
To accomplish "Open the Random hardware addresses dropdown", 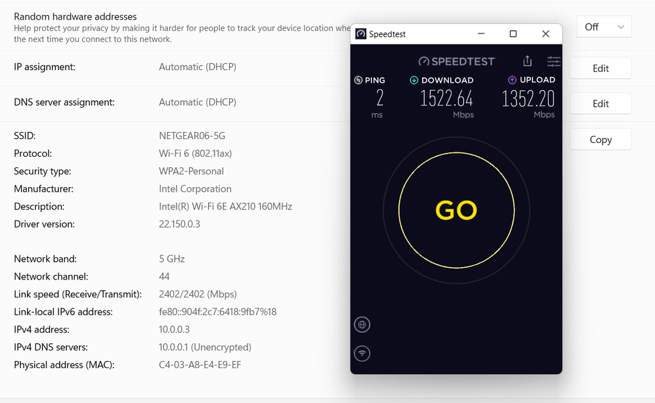I will click(x=603, y=26).
